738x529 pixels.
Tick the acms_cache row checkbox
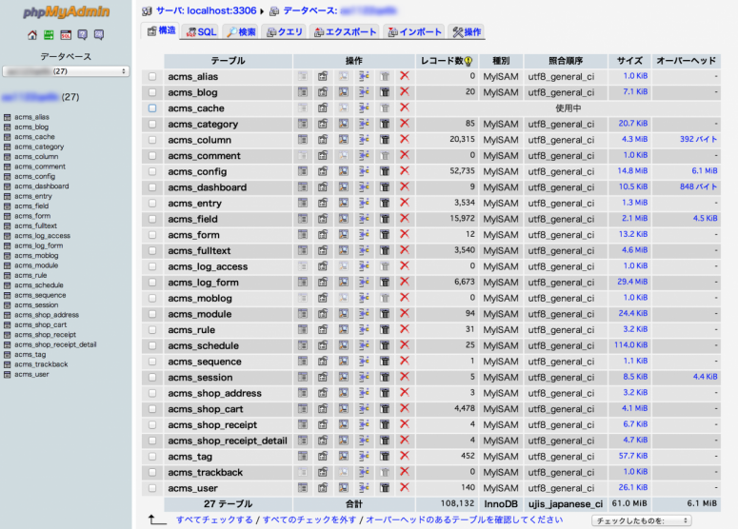click(152, 108)
